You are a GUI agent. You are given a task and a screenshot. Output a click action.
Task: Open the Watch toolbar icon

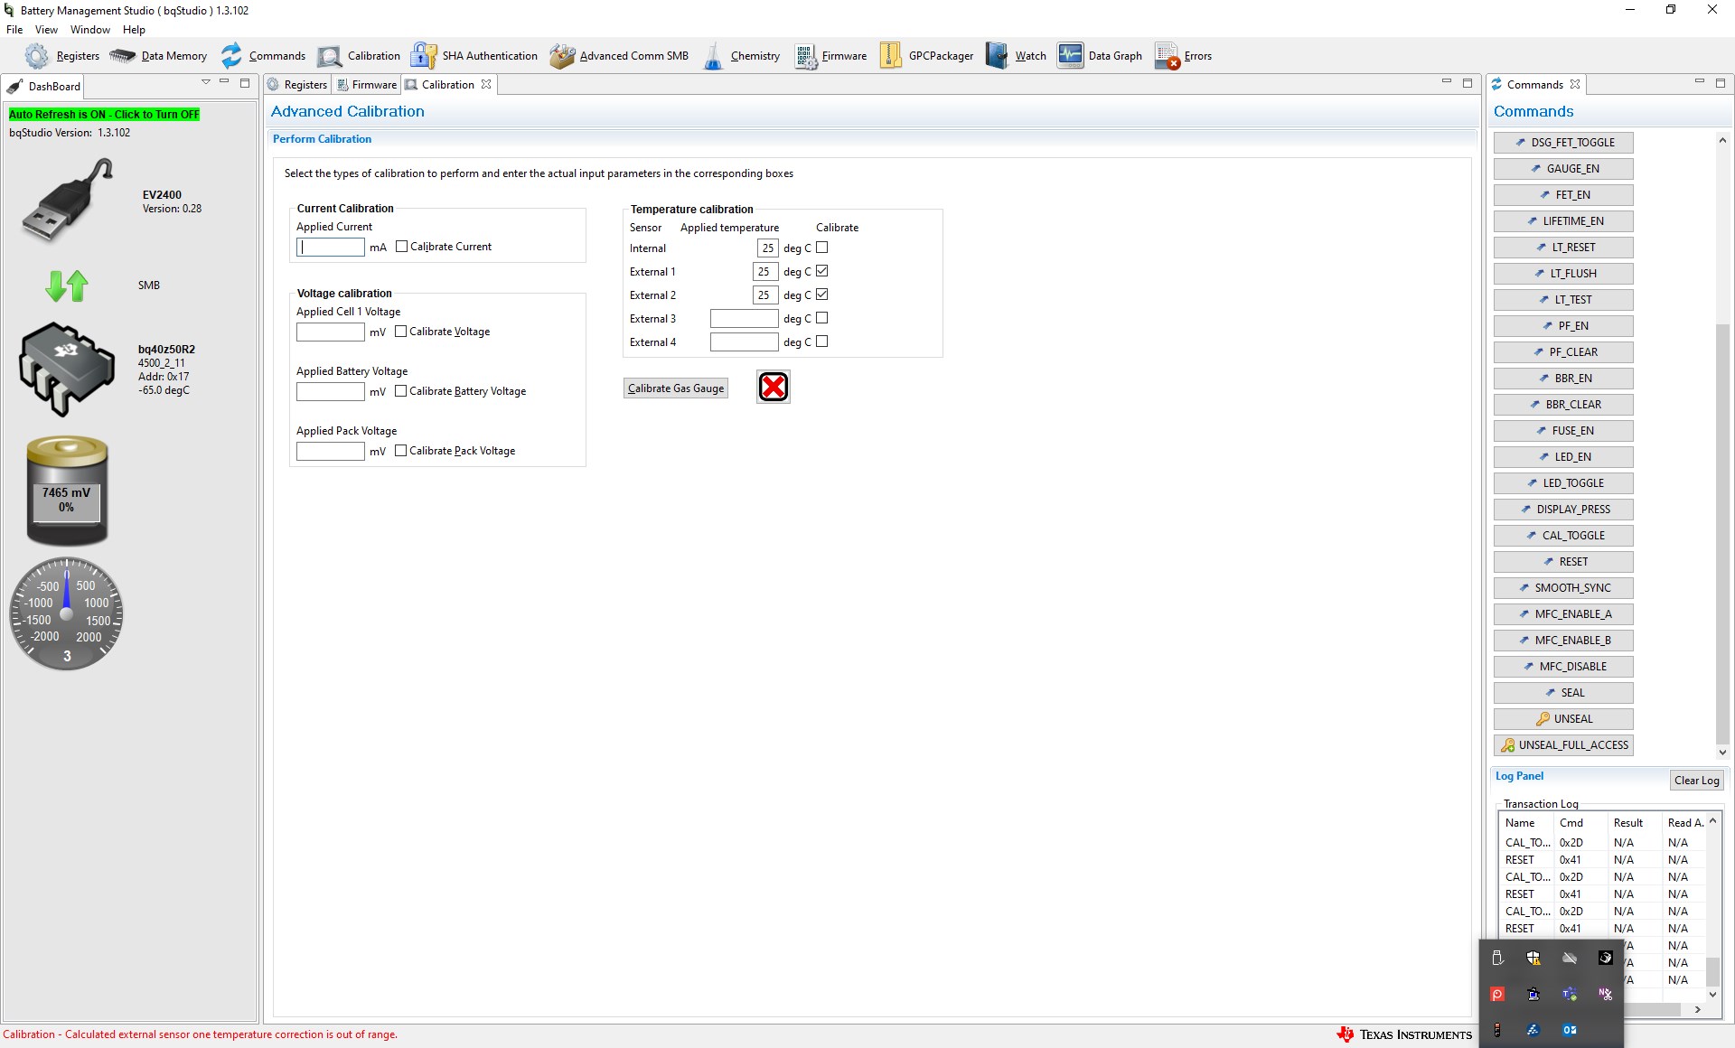tap(997, 56)
